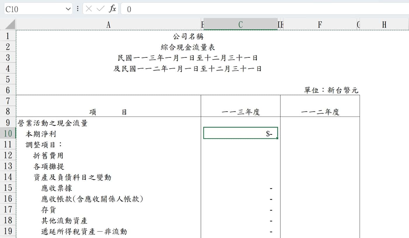409x238 pixels.
Task: Click the 一一二年度 column heading
Action: click(x=320, y=112)
